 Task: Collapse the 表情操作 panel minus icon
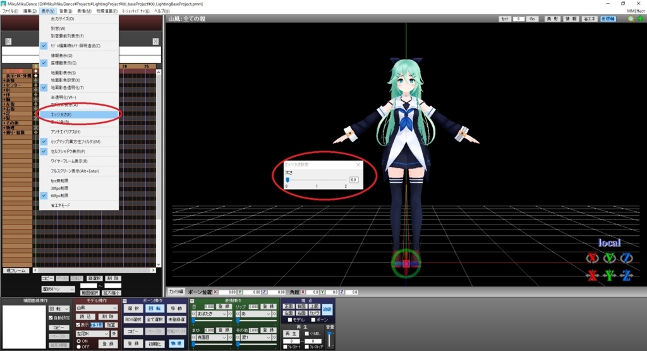pos(192,300)
